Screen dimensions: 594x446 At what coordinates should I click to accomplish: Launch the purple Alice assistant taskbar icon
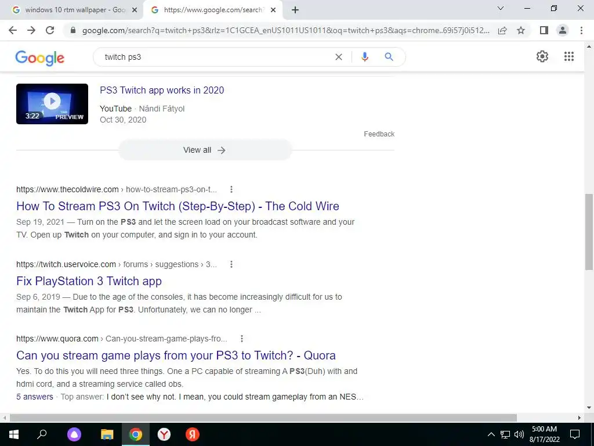coord(74,434)
